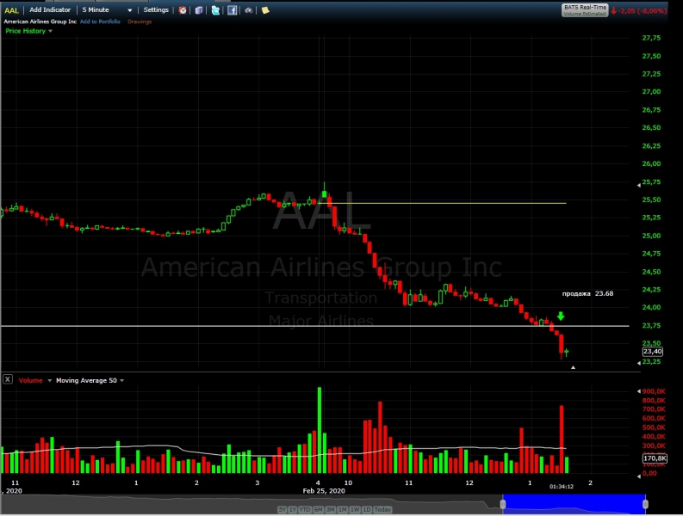Click the Feb 25, 2020 date label
683x516 pixels.
click(324, 491)
